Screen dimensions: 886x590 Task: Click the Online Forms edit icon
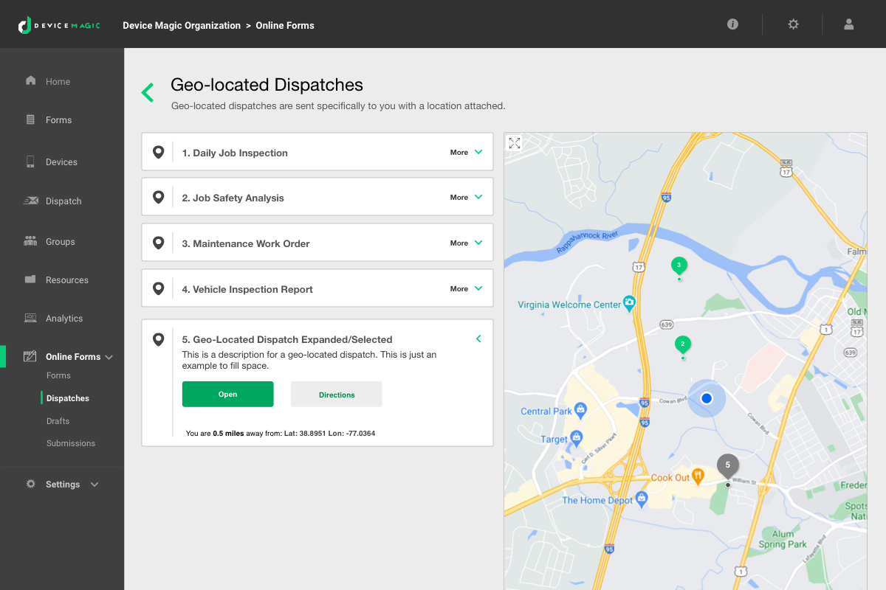[x=30, y=356]
